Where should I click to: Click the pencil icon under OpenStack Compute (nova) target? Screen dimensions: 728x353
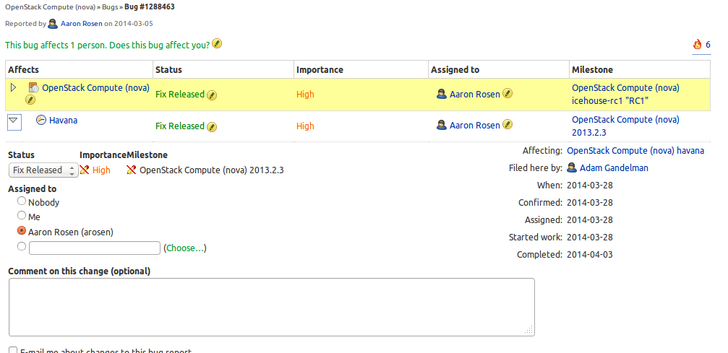pyautogui.click(x=30, y=100)
